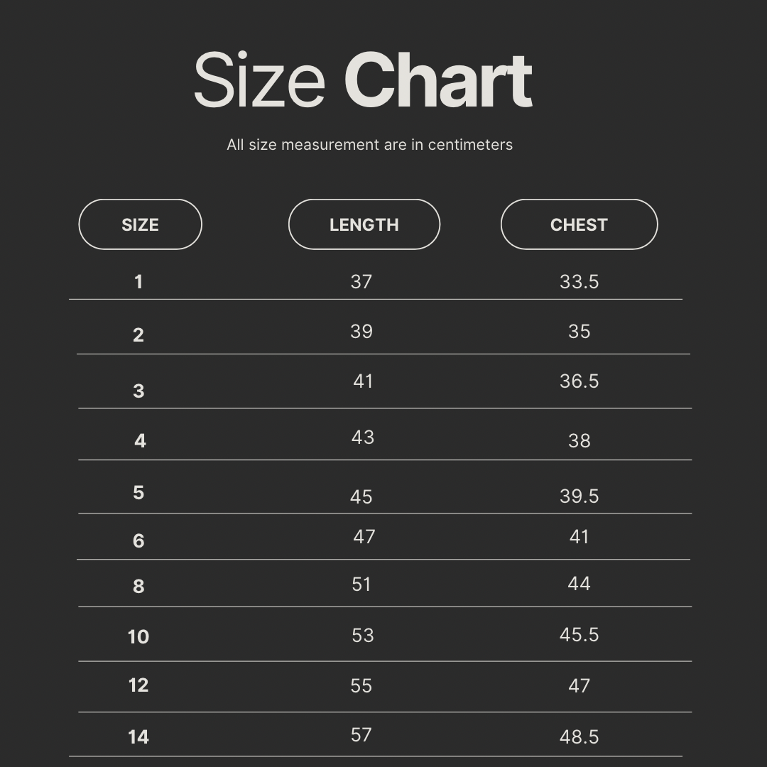Click the chest value 44
This screenshot has height=767, width=767.
pyautogui.click(x=579, y=584)
